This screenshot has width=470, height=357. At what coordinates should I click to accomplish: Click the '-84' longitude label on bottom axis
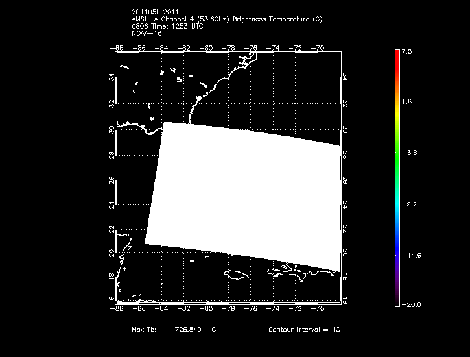click(x=161, y=308)
